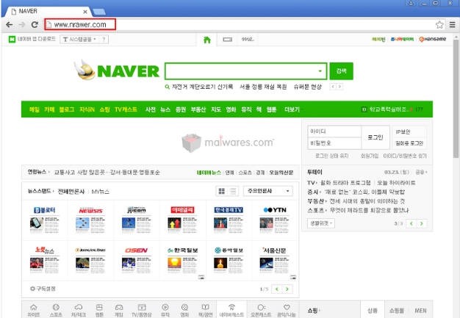460x318 pixels.
Task: Open the 쇼핑몰 shopping tab at bottom right
Action: (x=396, y=311)
